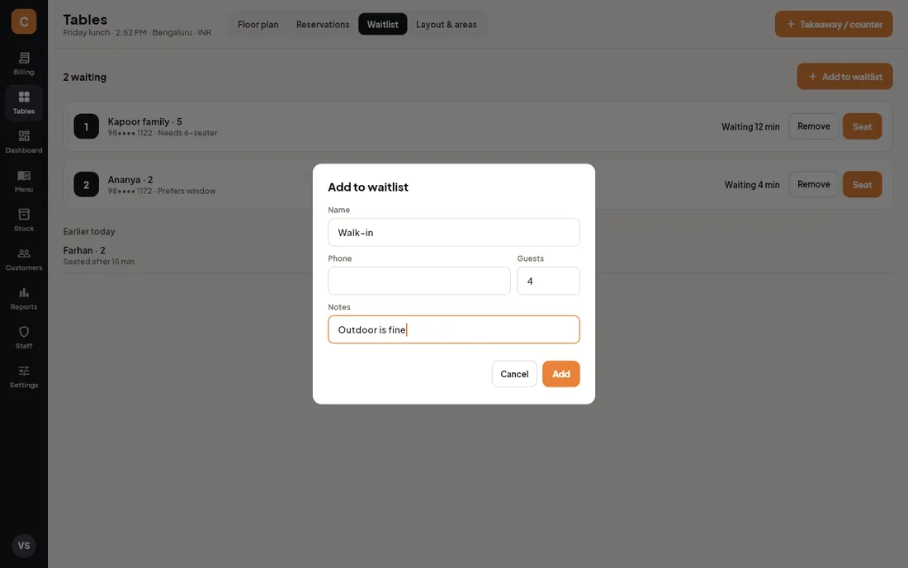Click the Needs 6-seater note

click(x=187, y=133)
